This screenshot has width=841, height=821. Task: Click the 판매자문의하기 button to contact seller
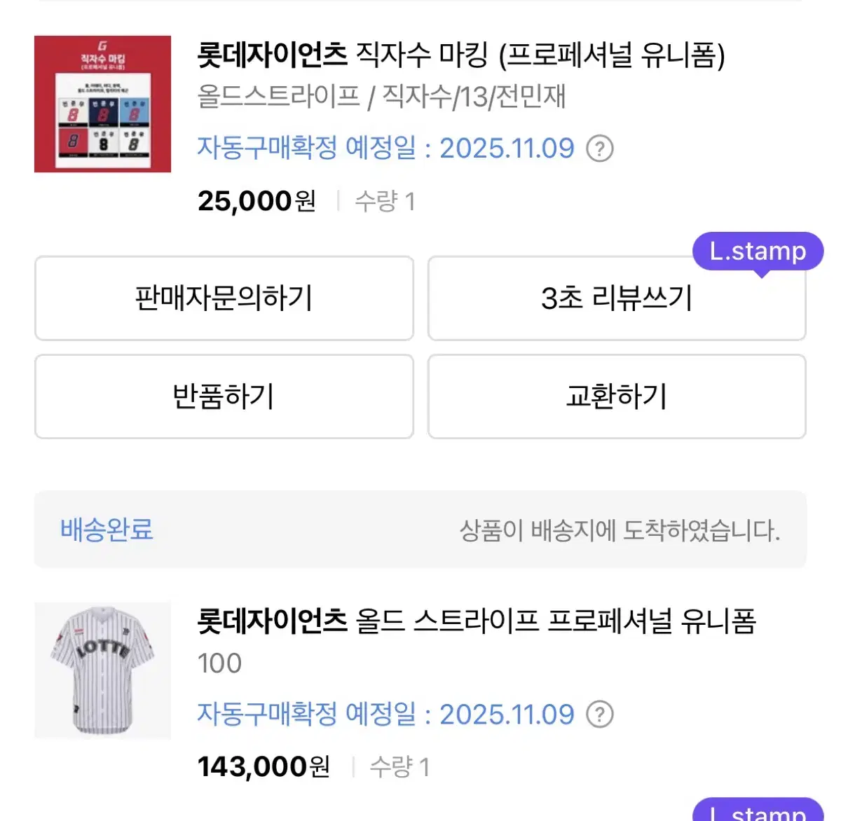point(224,298)
